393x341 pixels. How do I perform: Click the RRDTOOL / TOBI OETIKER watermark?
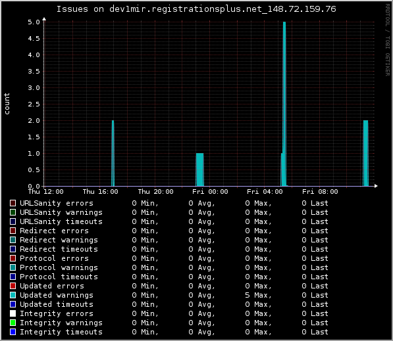pyautogui.click(x=388, y=40)
